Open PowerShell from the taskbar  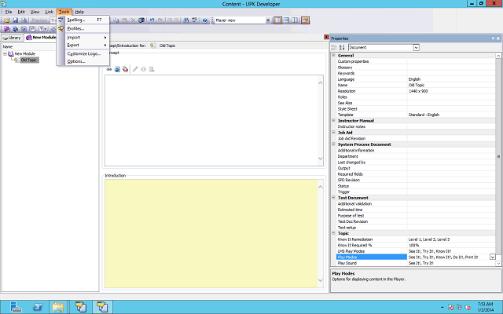(39, 305)
